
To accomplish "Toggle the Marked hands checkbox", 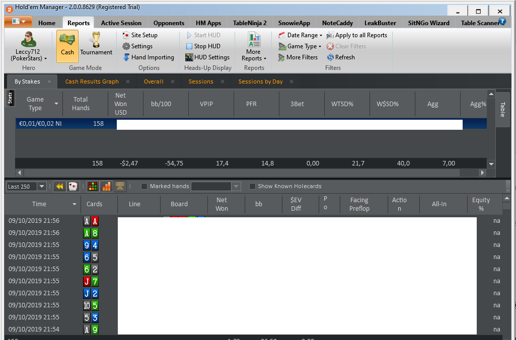I will [x=144, y=187].
